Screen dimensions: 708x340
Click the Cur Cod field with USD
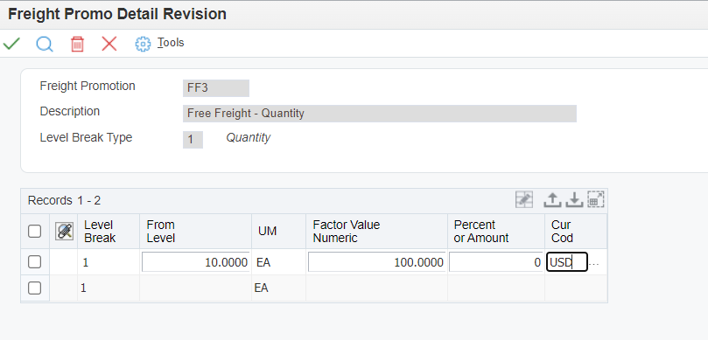pyautogui.click(x=567, y=262)
